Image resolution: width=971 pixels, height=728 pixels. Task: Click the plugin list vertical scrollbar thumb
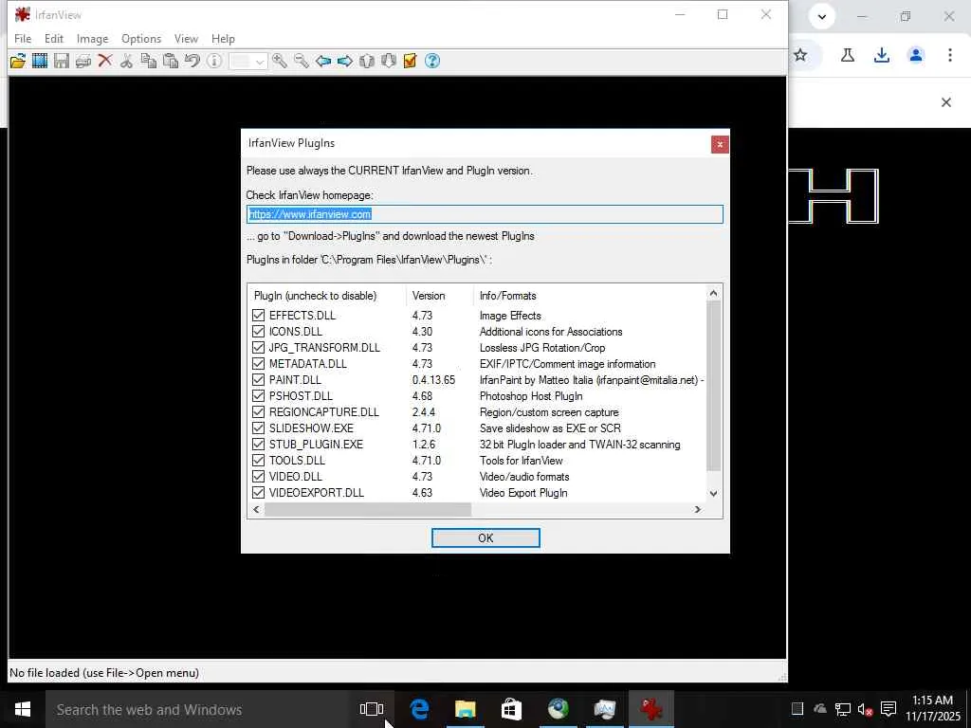pos(713,387)
